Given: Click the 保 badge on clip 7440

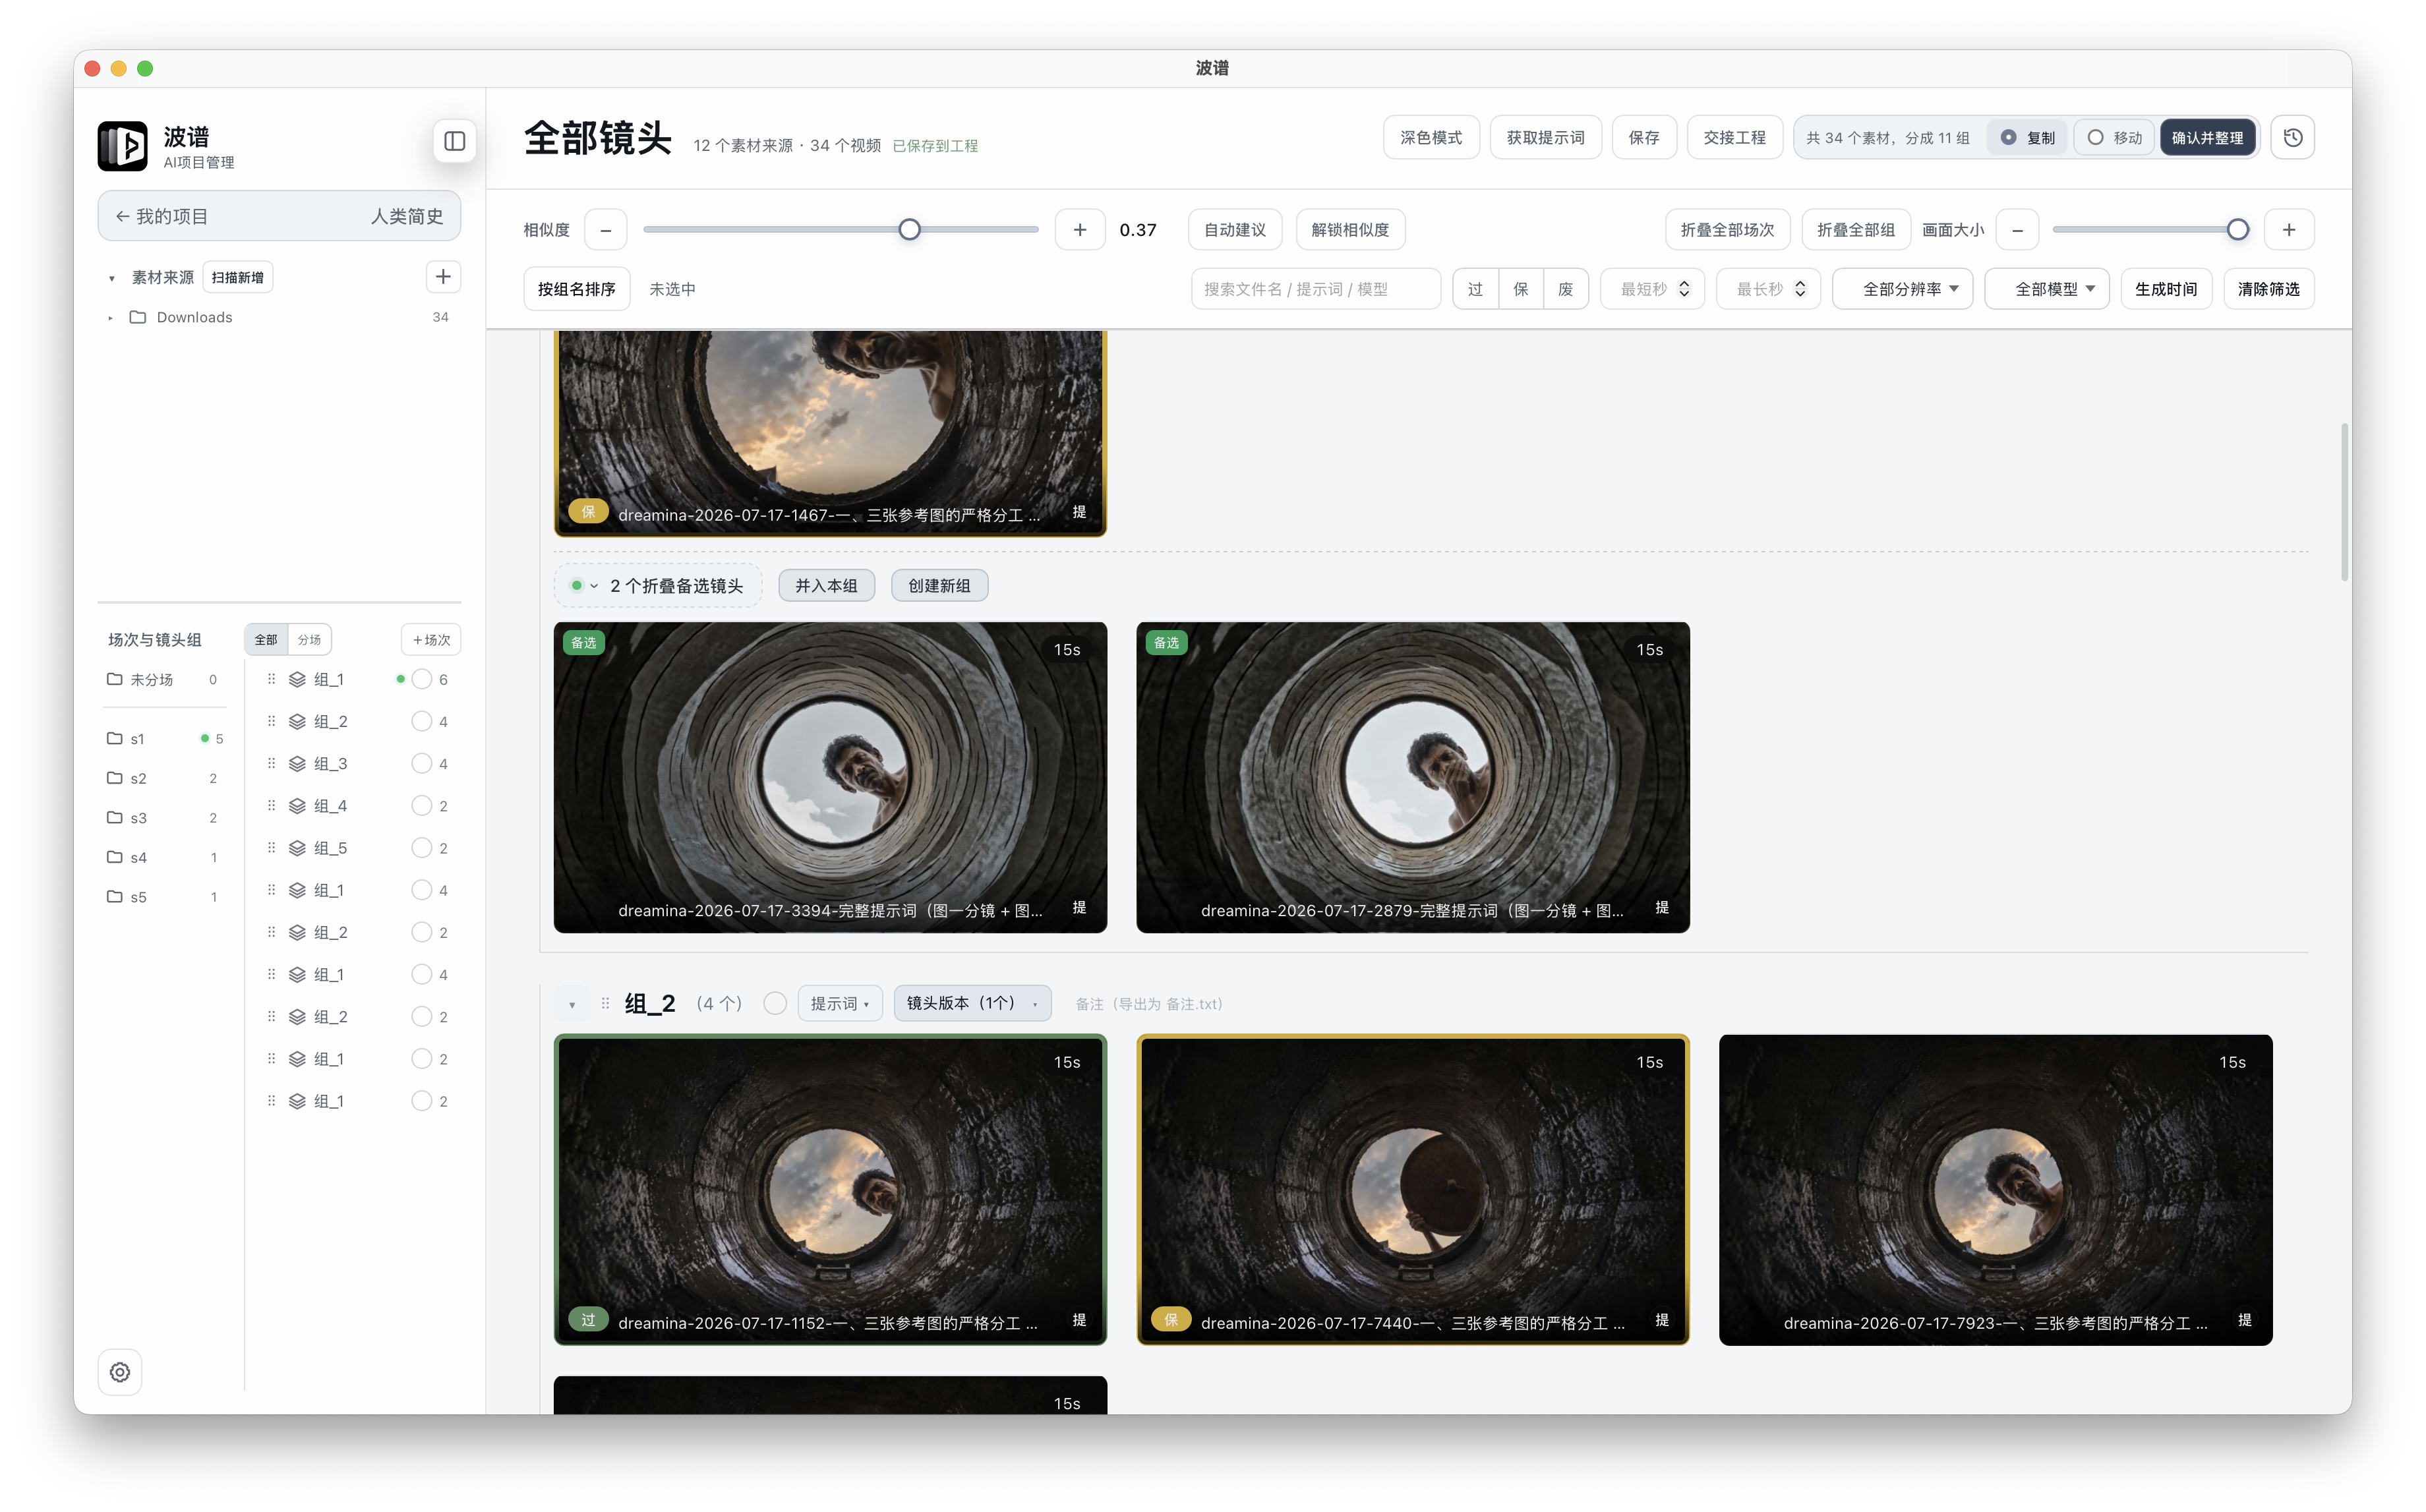Looking at the screenshot, I should coord(1171,1320).
